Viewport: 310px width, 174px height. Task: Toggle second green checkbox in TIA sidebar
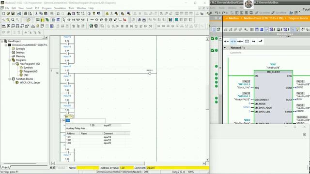(213, 50)
